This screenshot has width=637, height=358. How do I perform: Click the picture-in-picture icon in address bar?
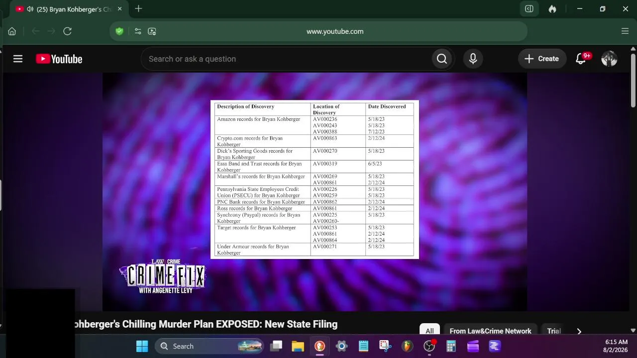tap(152, 31)
